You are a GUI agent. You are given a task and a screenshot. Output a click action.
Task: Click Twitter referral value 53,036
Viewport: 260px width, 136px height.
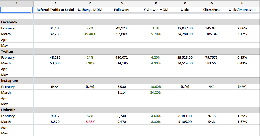click(55, 63)
